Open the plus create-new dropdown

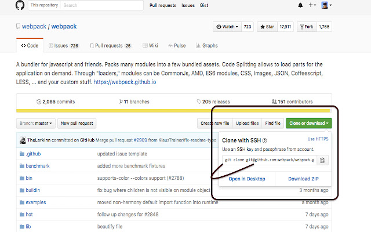point(312,5)
